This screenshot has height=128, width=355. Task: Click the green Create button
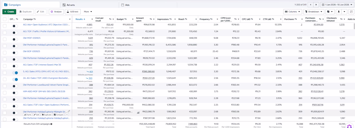click(9, 12)
